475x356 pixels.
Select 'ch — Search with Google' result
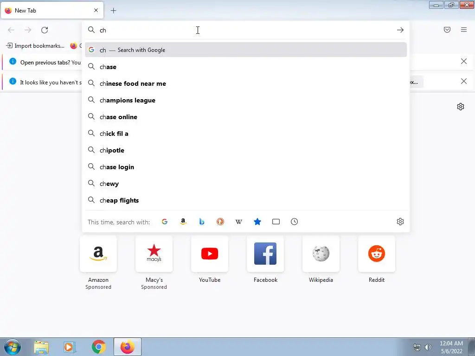click(246, 50)
